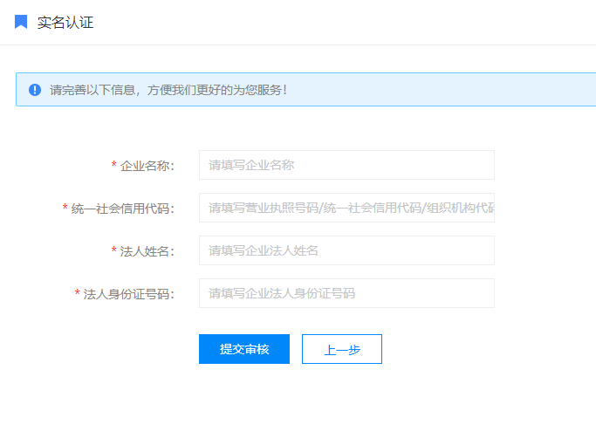The height and width of the screenshot is (445, 596).
Task: Click the 实名认证 page title
Action: [x=65, y=23]
